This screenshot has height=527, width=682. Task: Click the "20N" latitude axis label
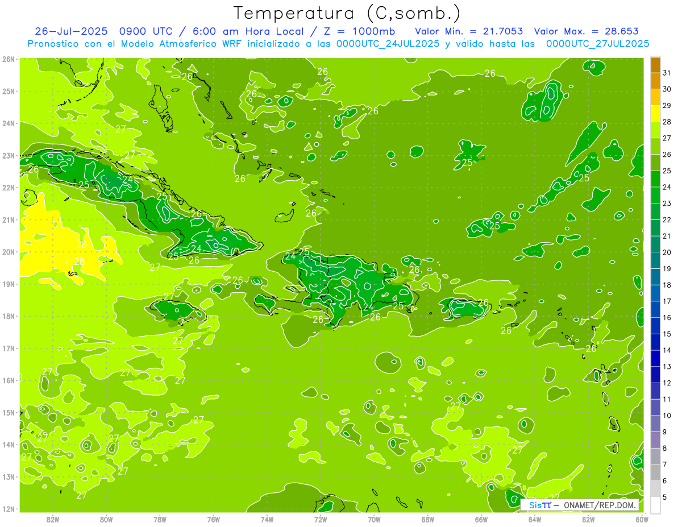[9, 252]
